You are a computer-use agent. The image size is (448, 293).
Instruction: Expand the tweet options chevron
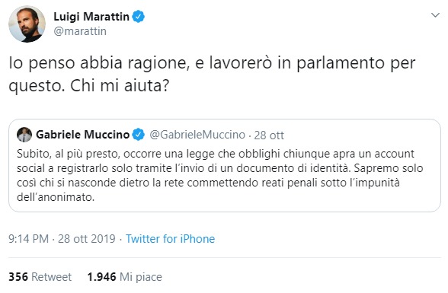tap(435, 14)
